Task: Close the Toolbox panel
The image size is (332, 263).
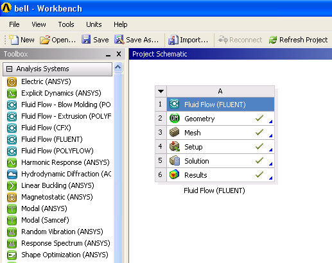Action: click(119, 54)
